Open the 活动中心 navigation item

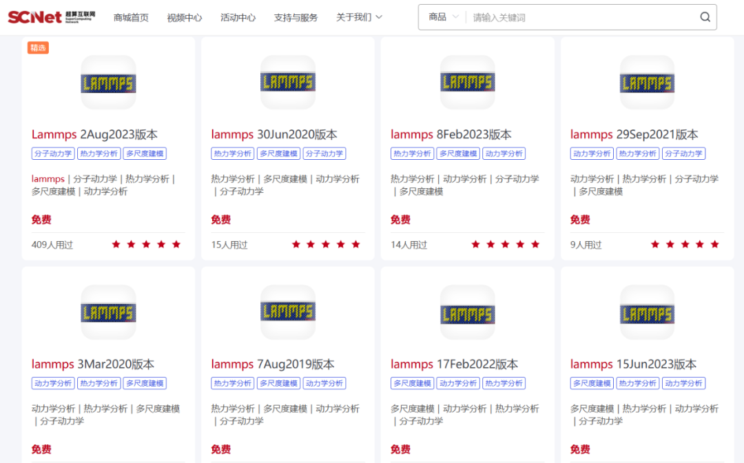pos(238,17)
